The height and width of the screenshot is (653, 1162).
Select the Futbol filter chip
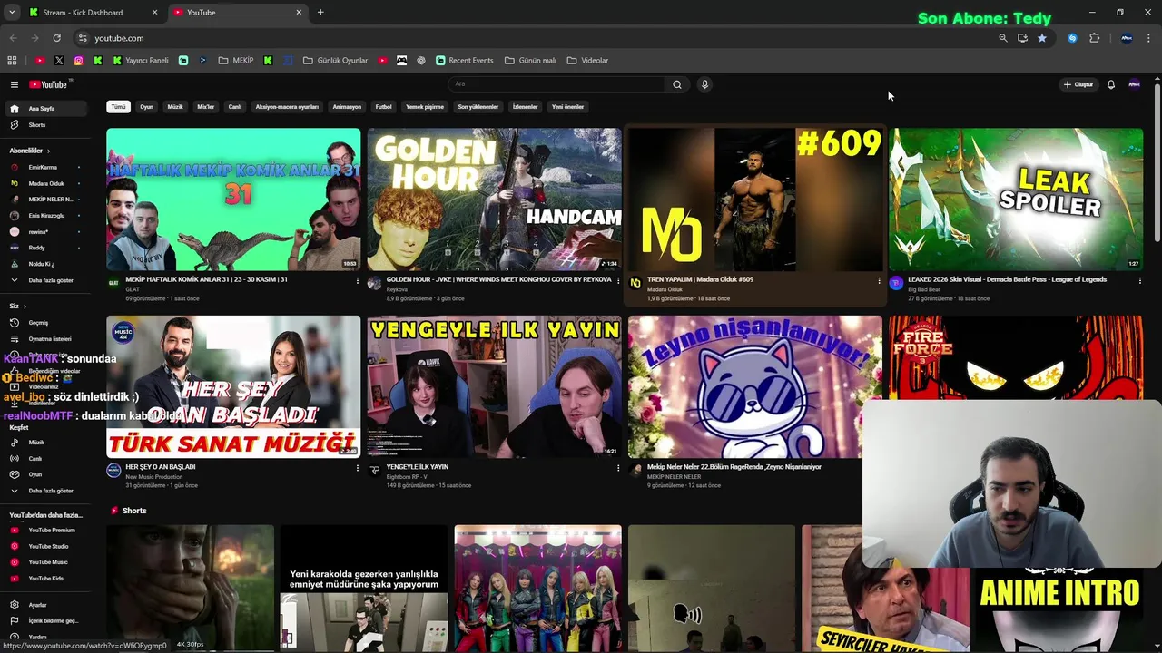click(x=384, y=107)
